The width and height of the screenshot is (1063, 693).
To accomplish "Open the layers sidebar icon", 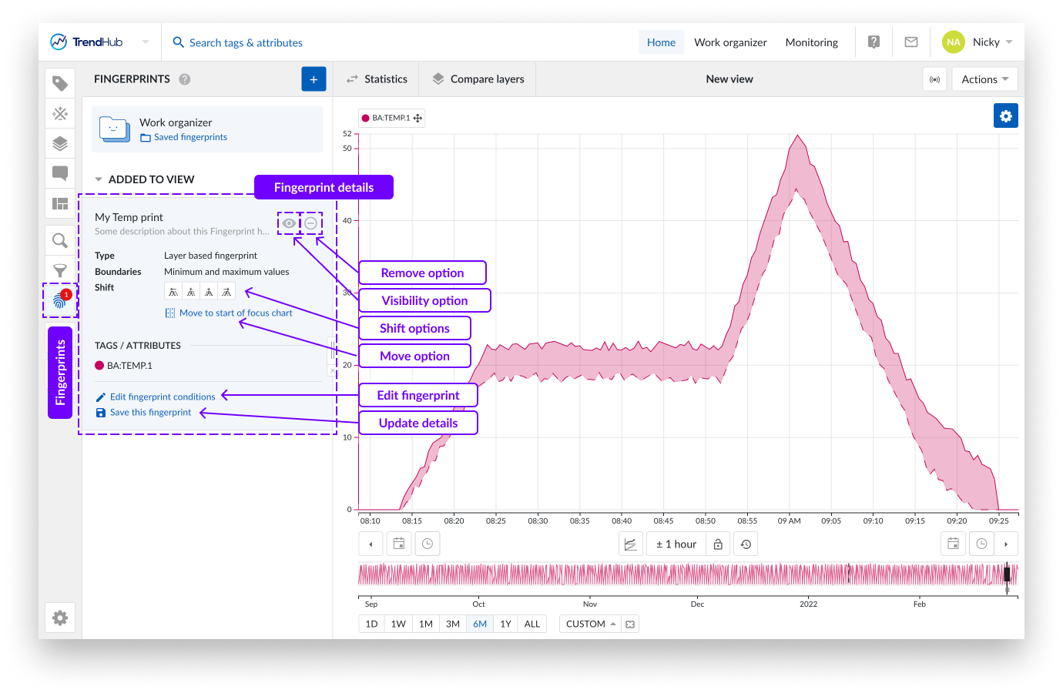I will [x=60, y=144].
